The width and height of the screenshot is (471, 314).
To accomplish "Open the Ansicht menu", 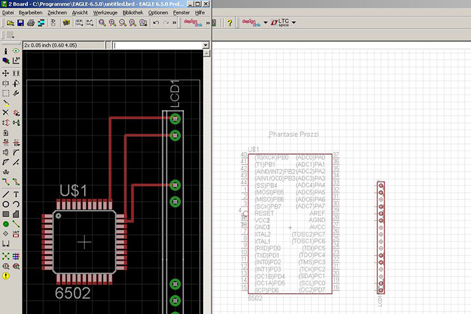I will point(80,13).
